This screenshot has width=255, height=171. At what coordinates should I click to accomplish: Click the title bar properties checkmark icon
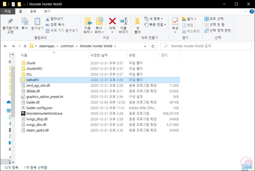click(x=13, y=4)
